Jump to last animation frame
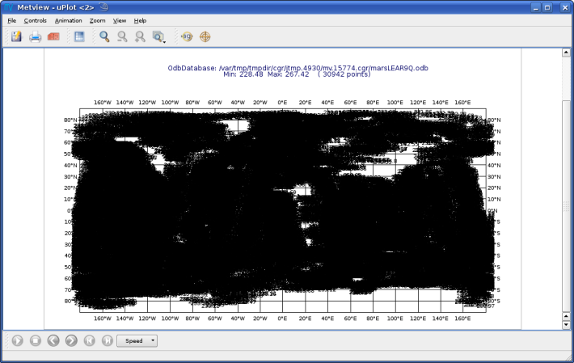The image size is (574, 363). point(108,340)
